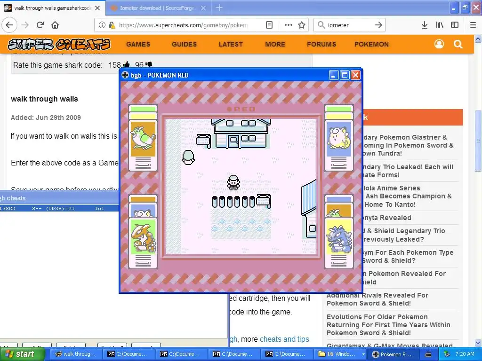Click the Firefox forward arrow

pos(25,25)
